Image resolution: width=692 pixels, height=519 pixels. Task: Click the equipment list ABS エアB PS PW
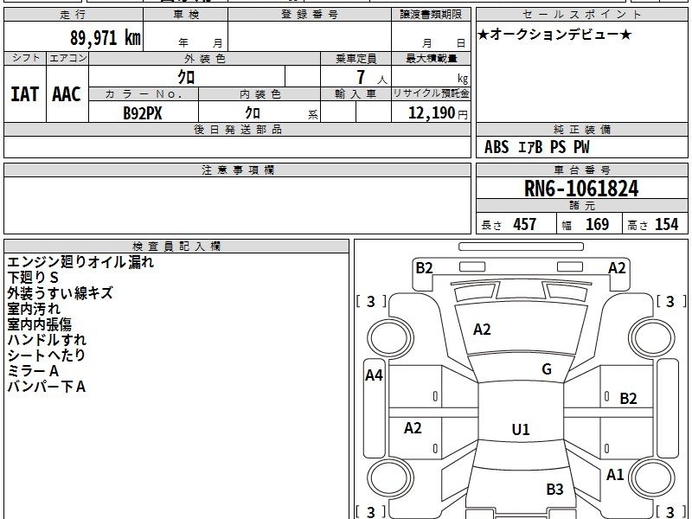[536, 147]
